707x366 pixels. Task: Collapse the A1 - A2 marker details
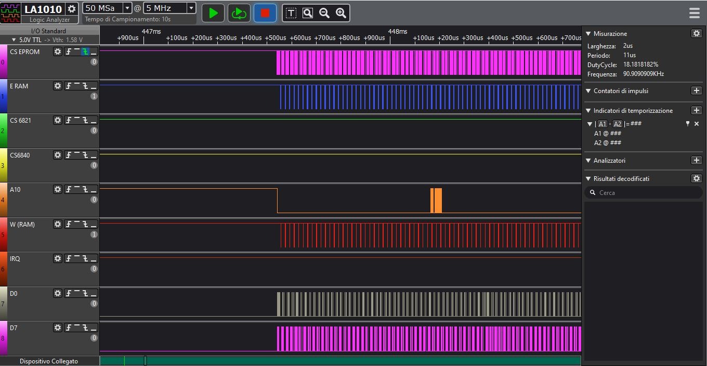[x=590, y=124]
